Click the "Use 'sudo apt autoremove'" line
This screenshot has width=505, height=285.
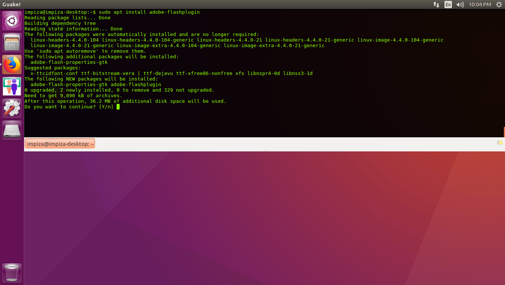pos(85,51)
